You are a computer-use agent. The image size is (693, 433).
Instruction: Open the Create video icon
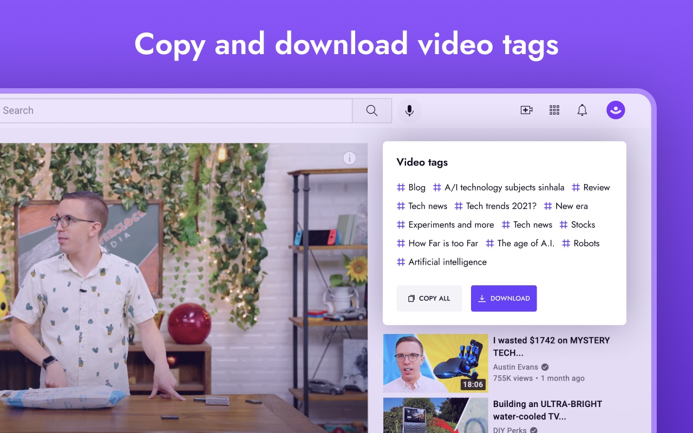(526, 110)
